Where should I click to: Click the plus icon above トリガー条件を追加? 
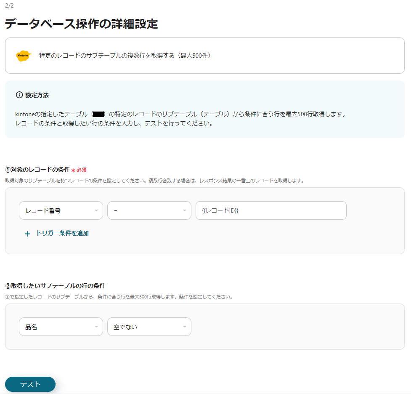coord(27,233)
